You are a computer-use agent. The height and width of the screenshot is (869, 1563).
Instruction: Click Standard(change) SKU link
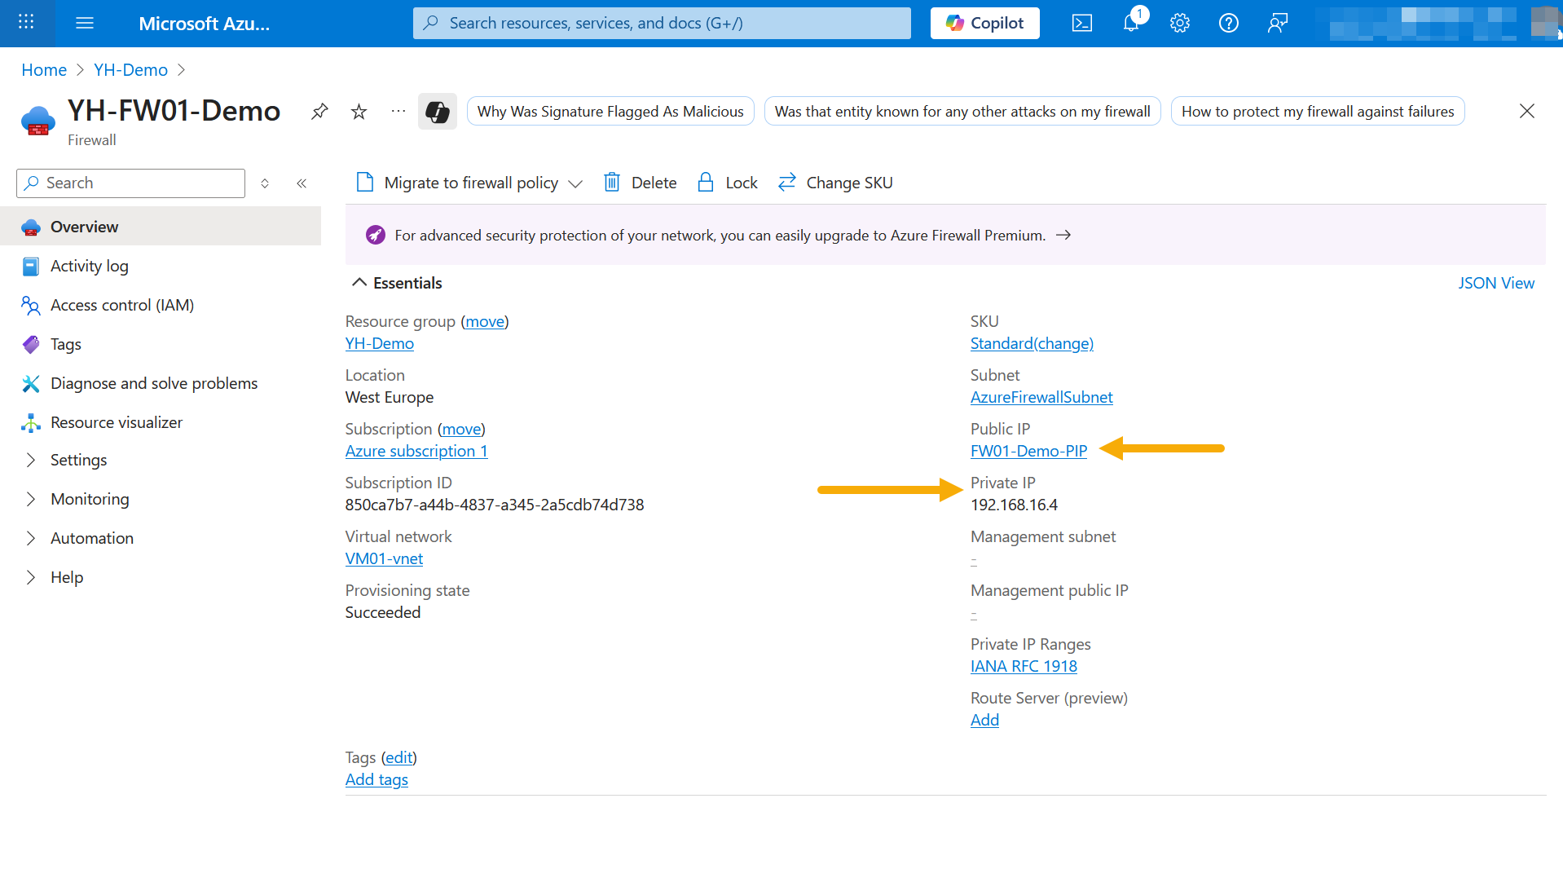pos(1032,343)
